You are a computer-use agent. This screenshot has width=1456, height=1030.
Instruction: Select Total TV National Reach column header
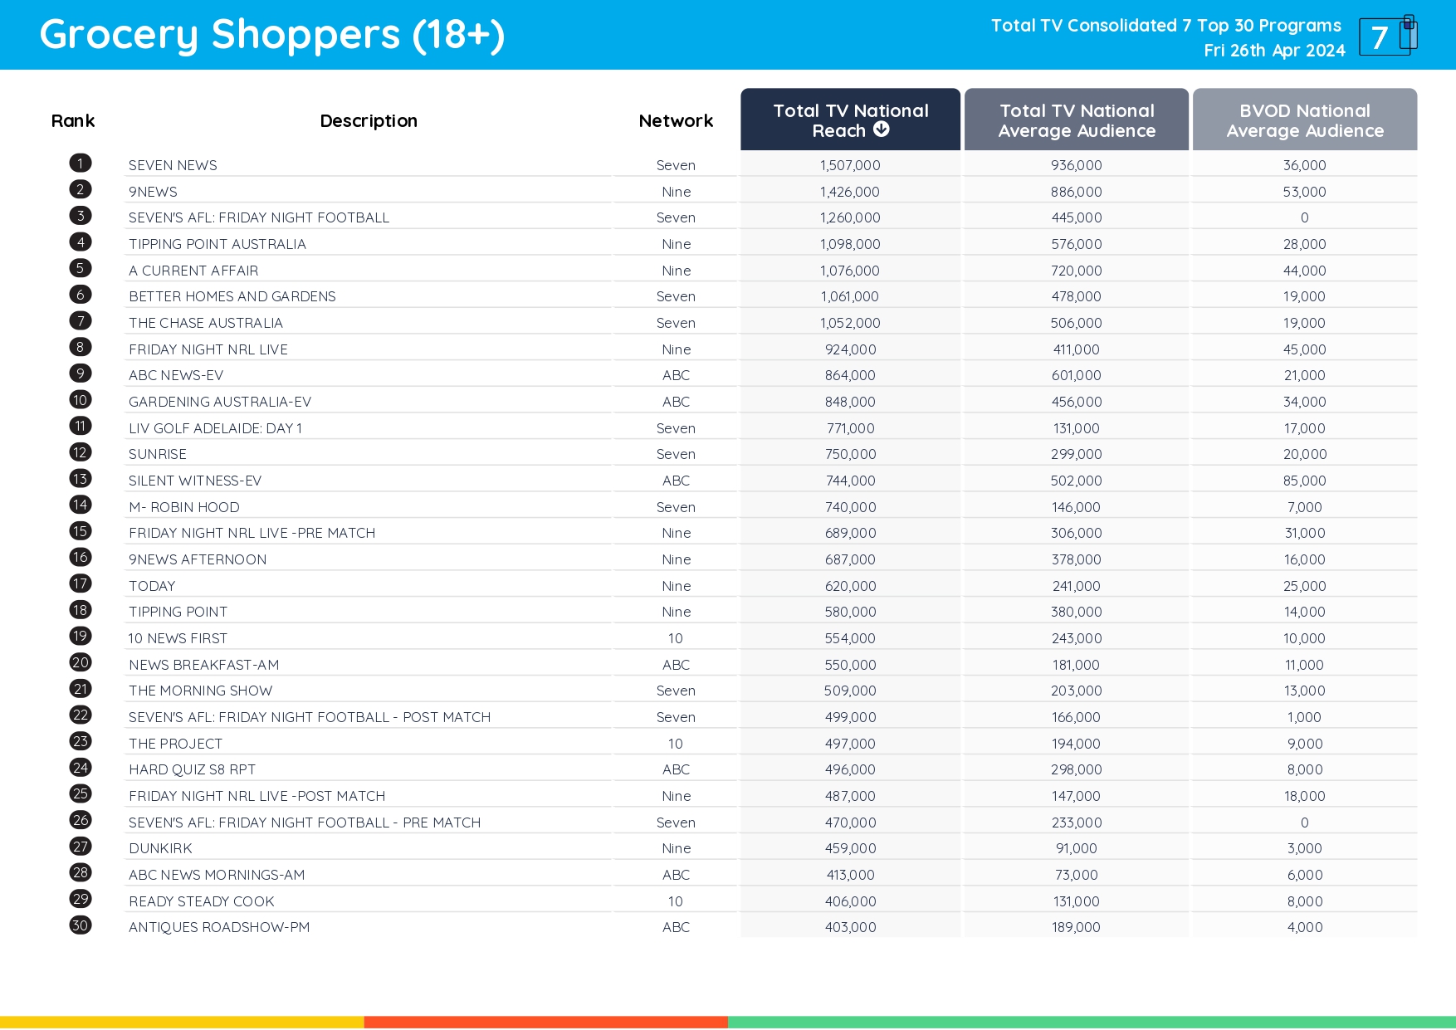pyautogui.click(x=850, y=120)
